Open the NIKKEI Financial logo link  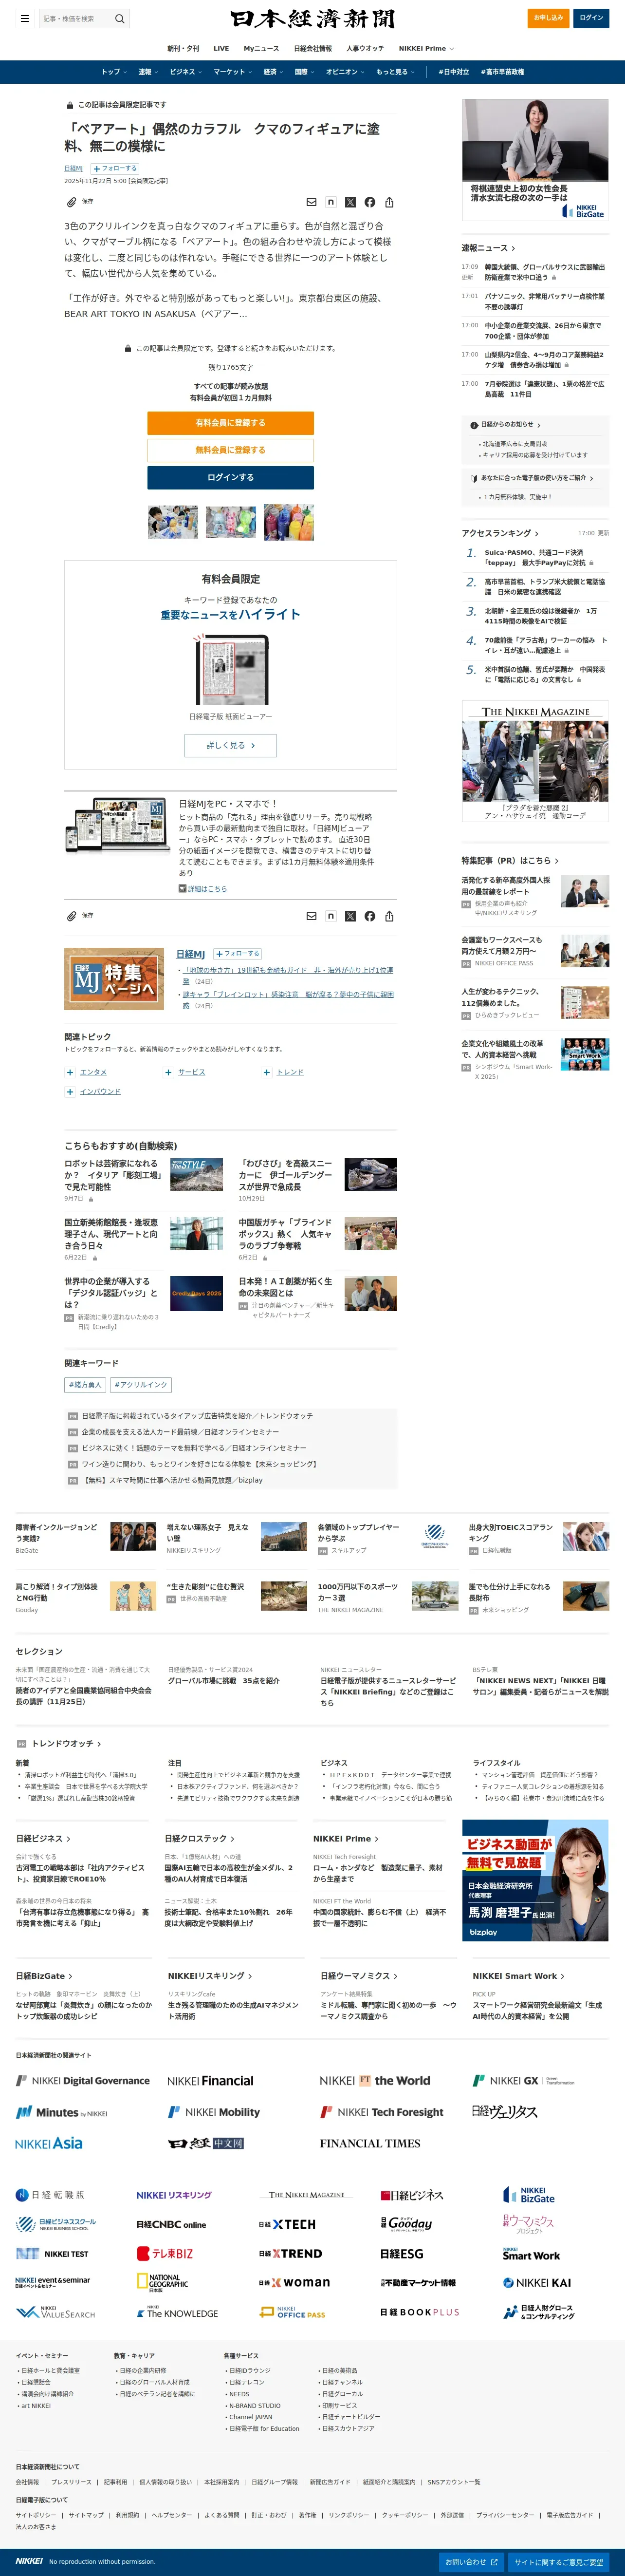(x=210, y=2081)
